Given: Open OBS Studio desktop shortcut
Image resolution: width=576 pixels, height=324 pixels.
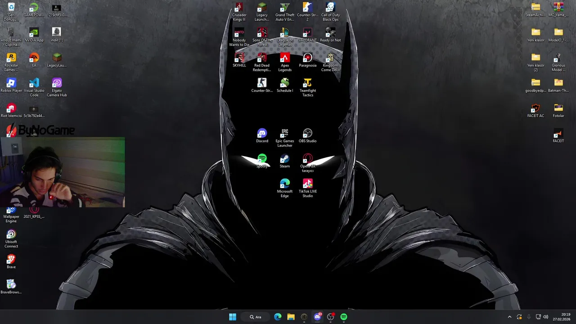Looking at the screenshot, I should [x=307, y=136].
